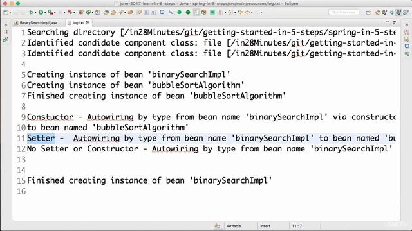Close the log.txt tab
412x231 pixels.
[88, 23]
